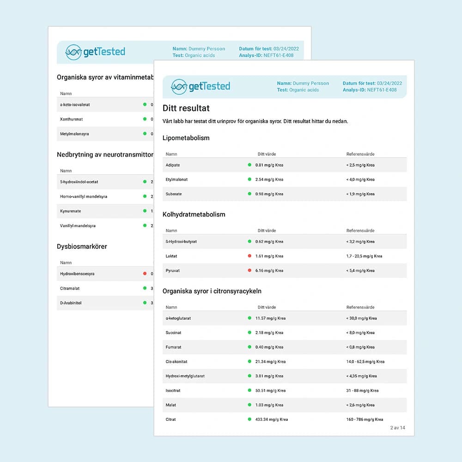Click the Referensvärde column header under Lipometabolism
This screenshot has height=462, width=462.
tap(360, 154)
